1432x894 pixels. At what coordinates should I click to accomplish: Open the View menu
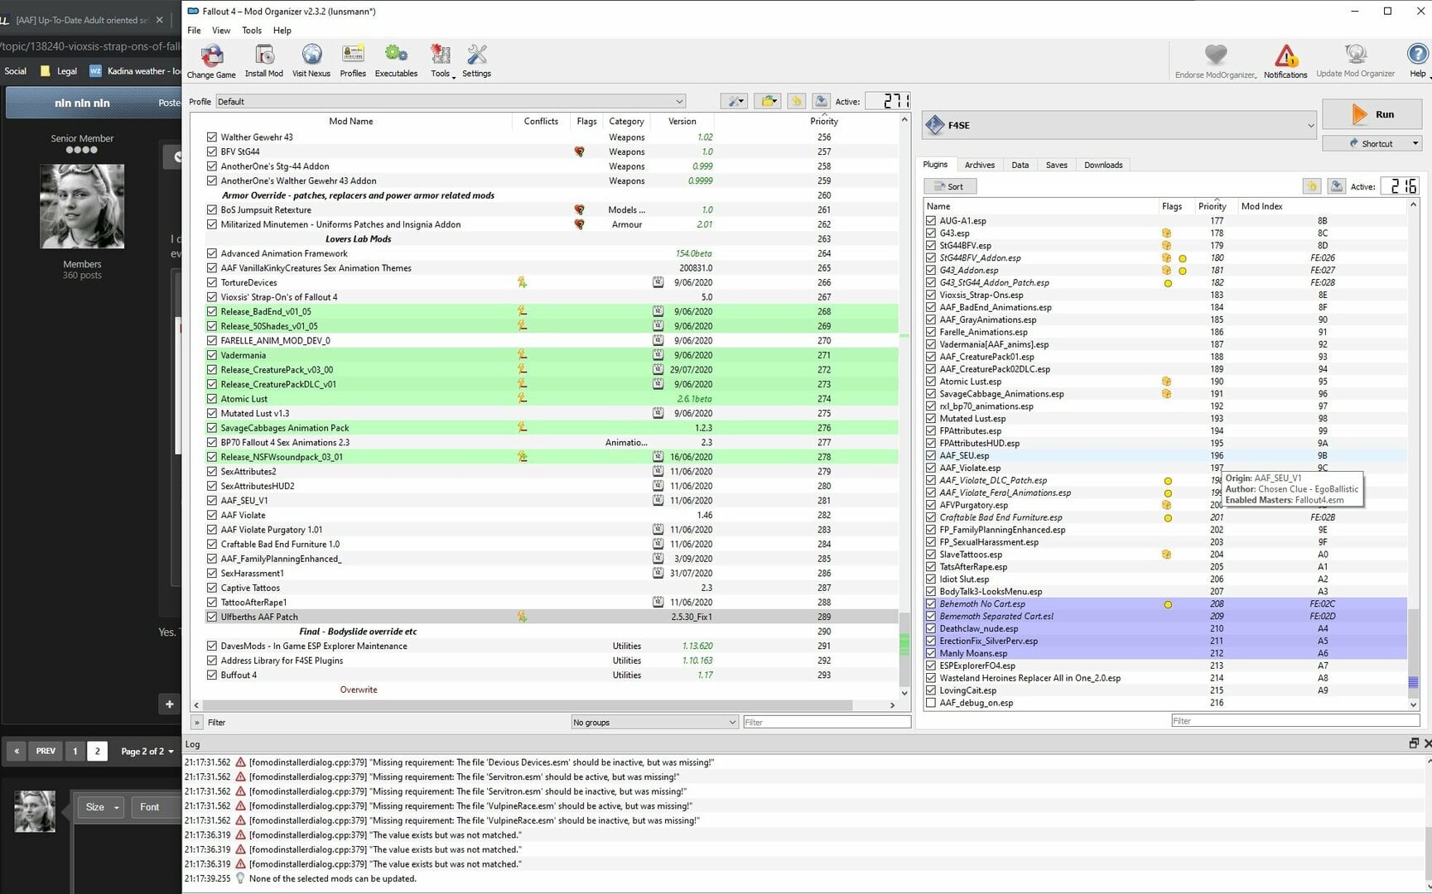coord(221,31)
